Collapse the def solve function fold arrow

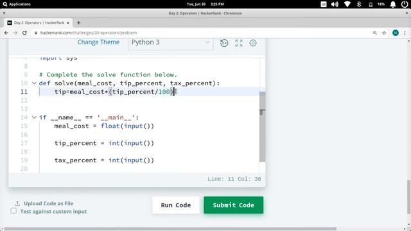click(34, 83)
